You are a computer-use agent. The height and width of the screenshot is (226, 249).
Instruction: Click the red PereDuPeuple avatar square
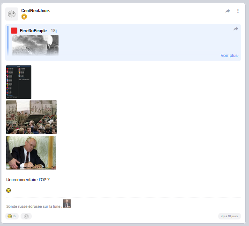pyautogui.click(x=14, y=30)
